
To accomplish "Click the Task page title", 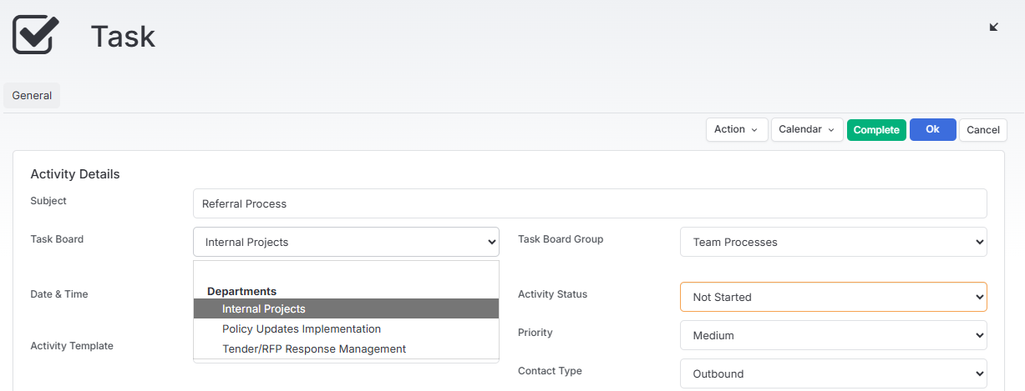I will 123,37.
